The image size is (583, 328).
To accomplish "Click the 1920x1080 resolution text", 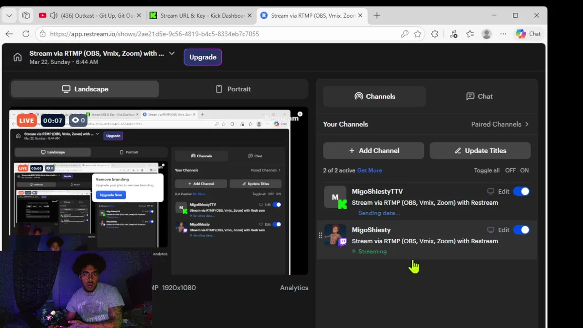I will [179, 287].
